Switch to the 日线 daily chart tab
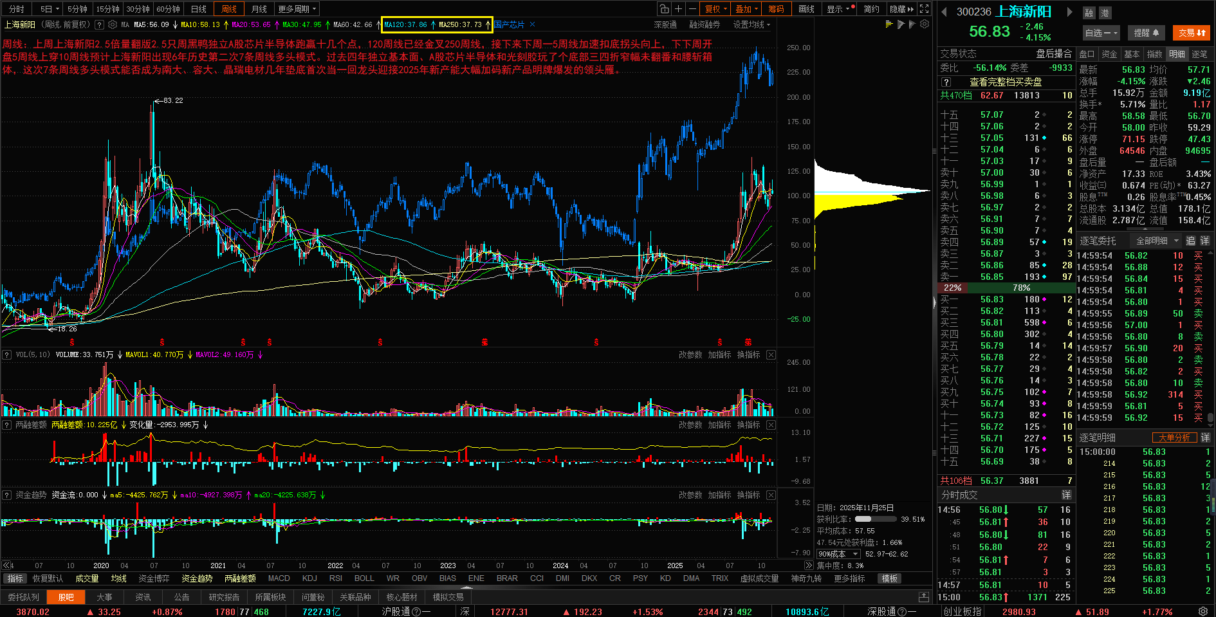The image size is (1216, 617). 199,9
